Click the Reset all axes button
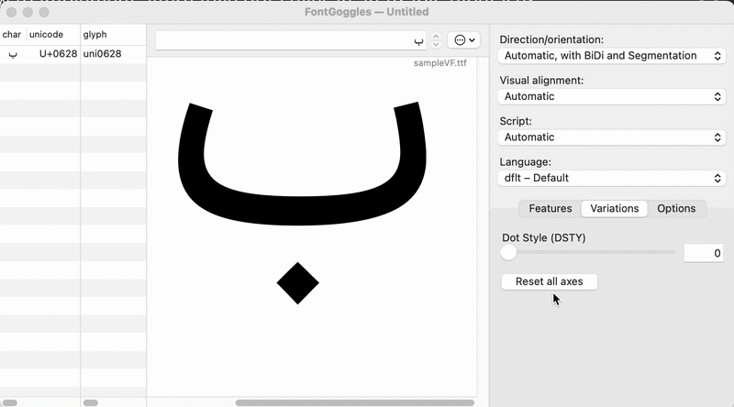The height and width of the screenshot is (407, 734). pos(549,281)
